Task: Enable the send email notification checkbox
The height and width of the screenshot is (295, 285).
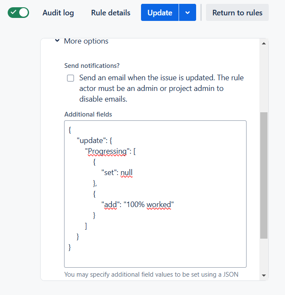Action: (x=71, y=78)
